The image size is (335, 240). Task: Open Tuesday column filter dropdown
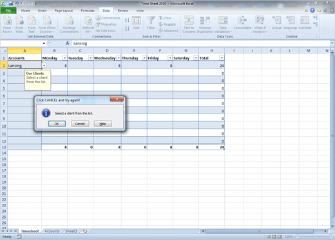(90, 58)
